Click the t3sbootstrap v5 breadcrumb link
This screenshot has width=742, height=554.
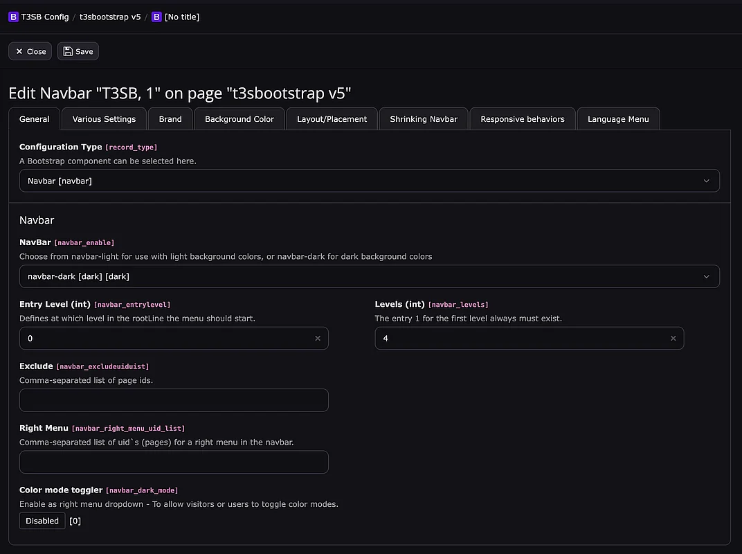tap(110, 17)
